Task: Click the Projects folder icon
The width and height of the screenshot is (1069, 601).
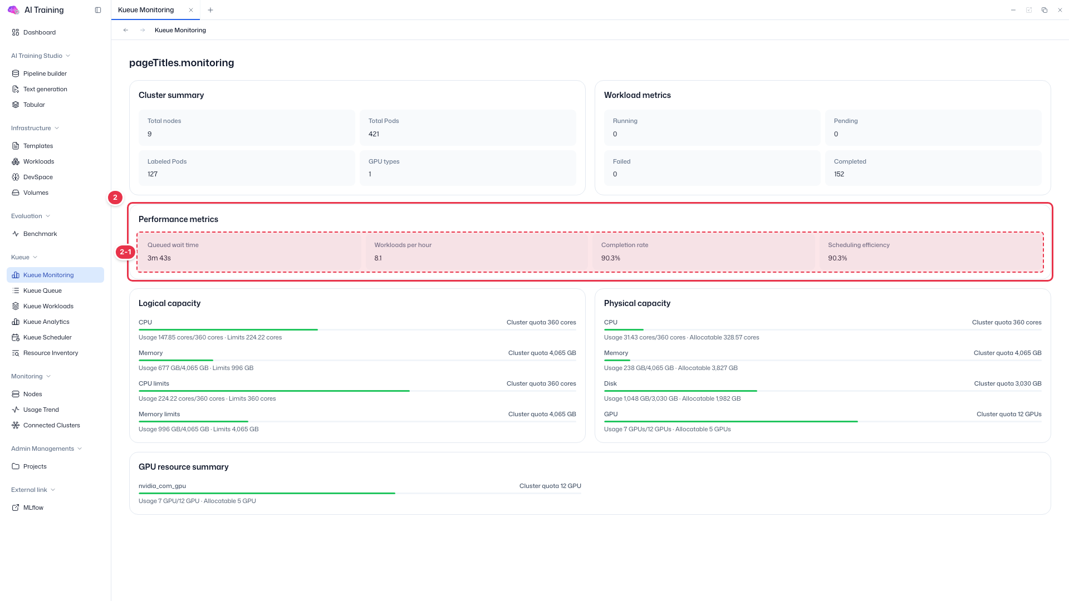Action: point(16,466)
